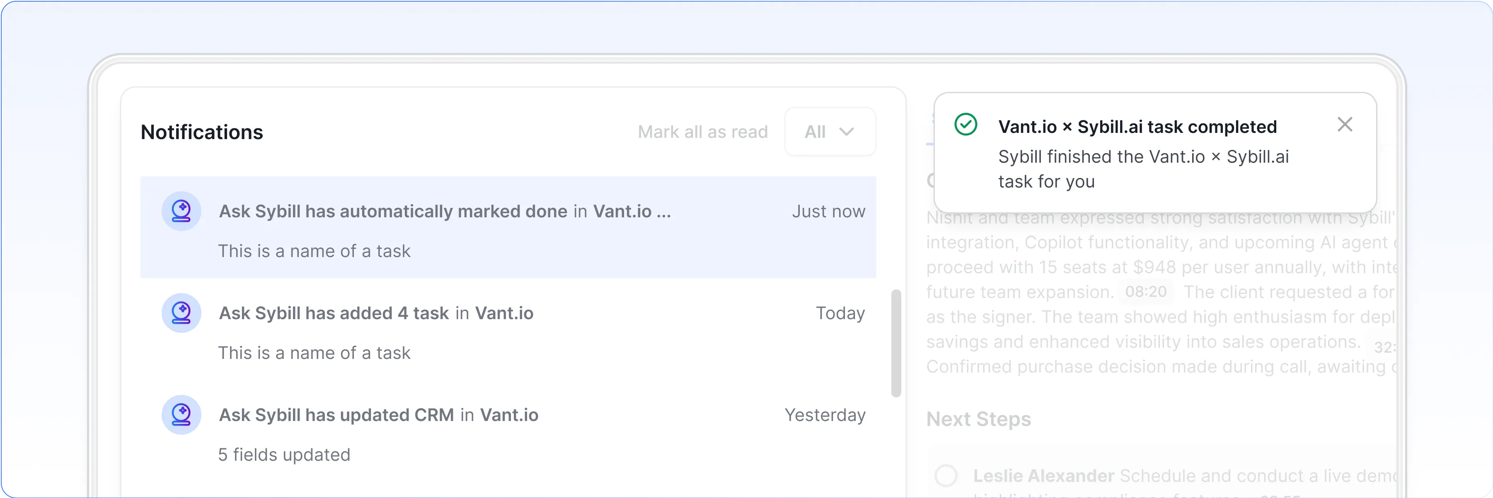Click the Notifications heading

(202, 132)
